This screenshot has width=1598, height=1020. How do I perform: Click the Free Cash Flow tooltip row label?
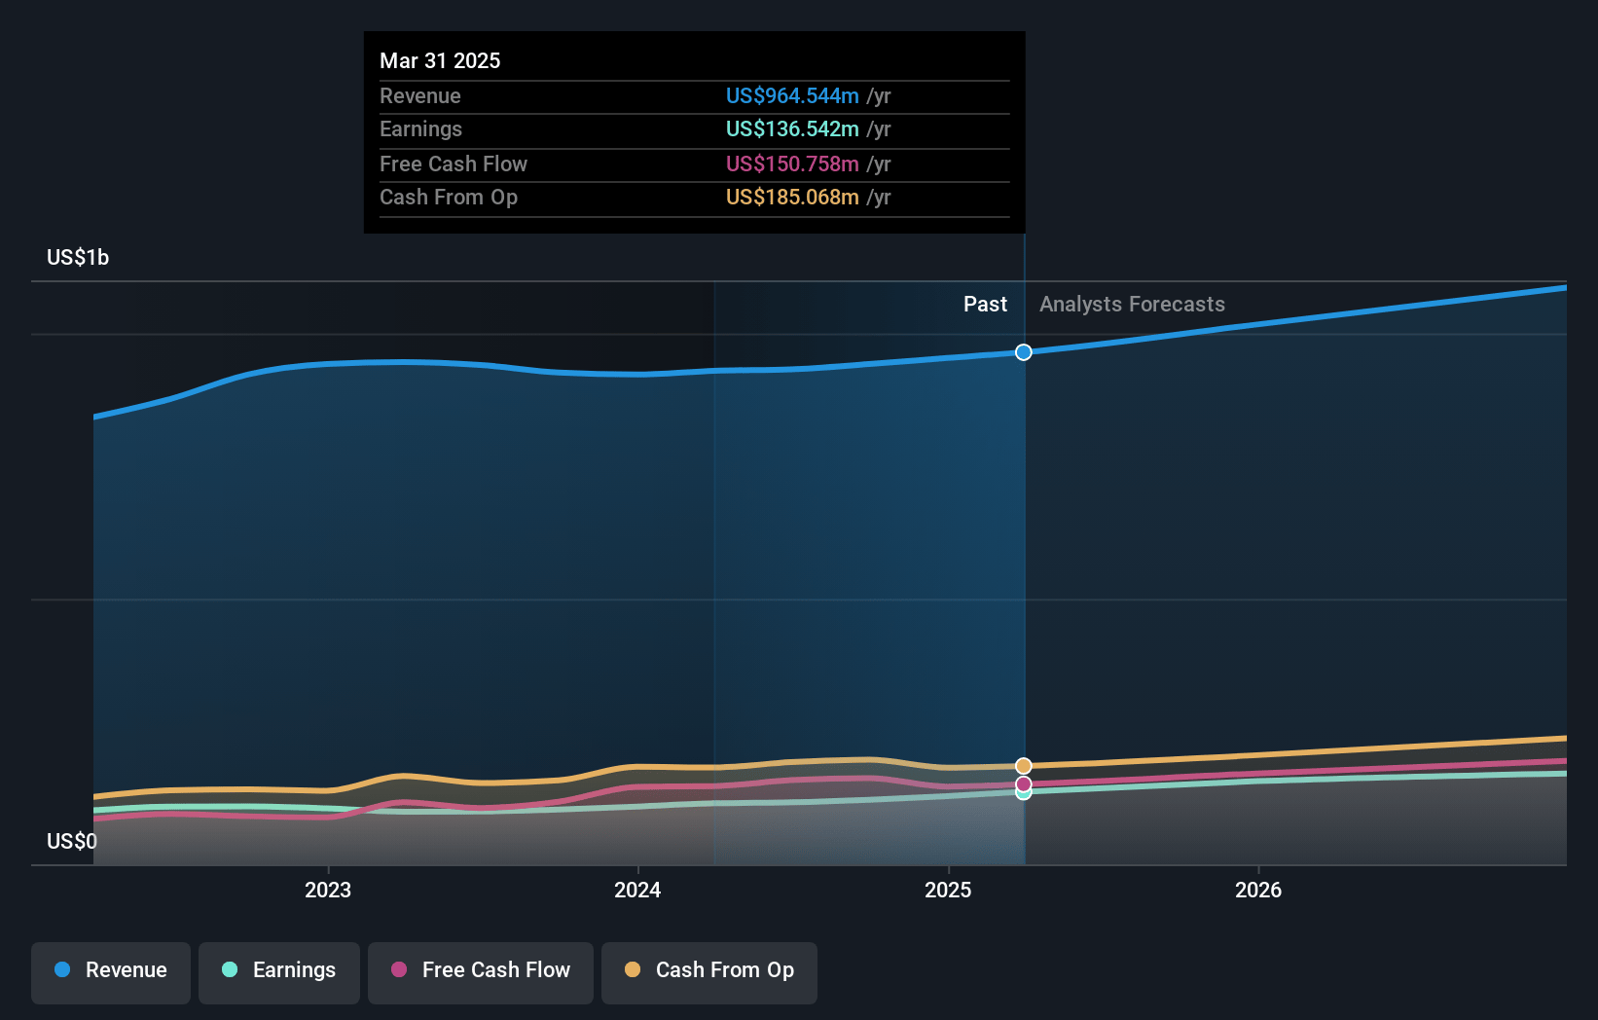[454, 164]
